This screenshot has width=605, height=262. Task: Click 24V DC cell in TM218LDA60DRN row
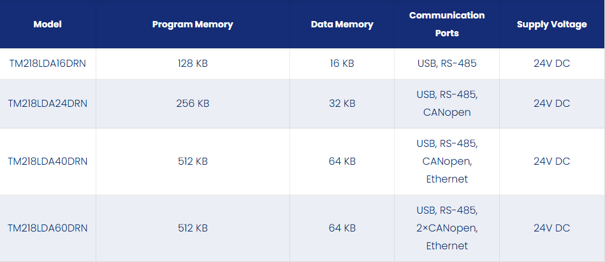(551, 228)
